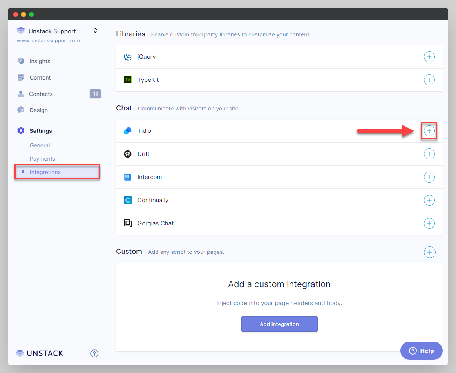Image resolution: width=456 pixels, height=373 pixels.
Task: Open the Payments settings section
Action: pos(42,158)
